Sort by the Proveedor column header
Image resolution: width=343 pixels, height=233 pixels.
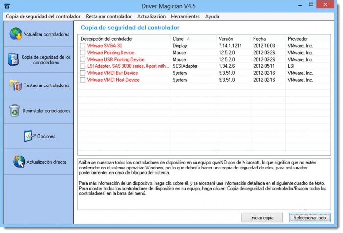308,39
